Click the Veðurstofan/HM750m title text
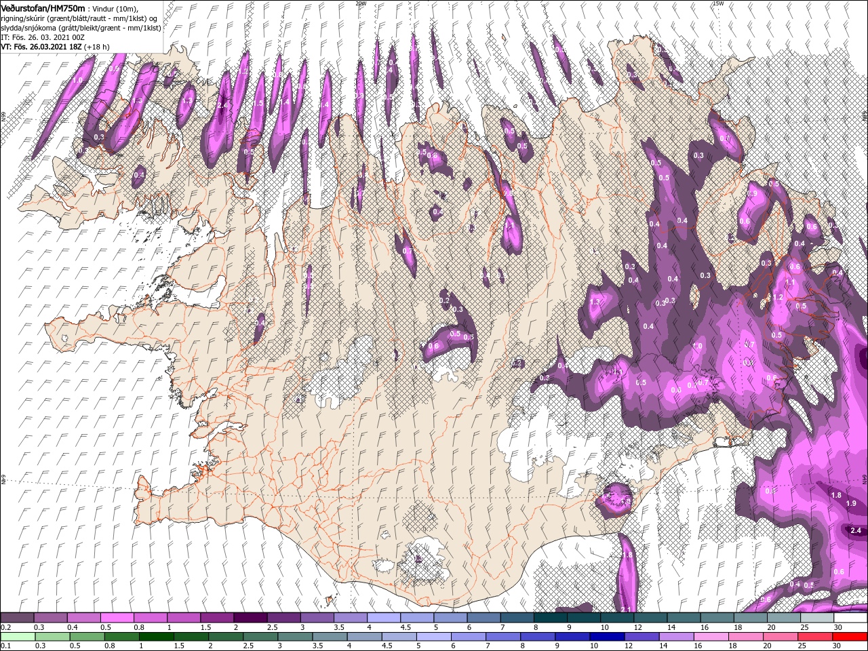 (x=43, y=7)
